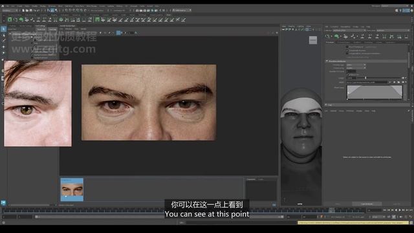The height and width of the screenshot is (233, 414).
Task: Click the Length value field
Action: 351,78
